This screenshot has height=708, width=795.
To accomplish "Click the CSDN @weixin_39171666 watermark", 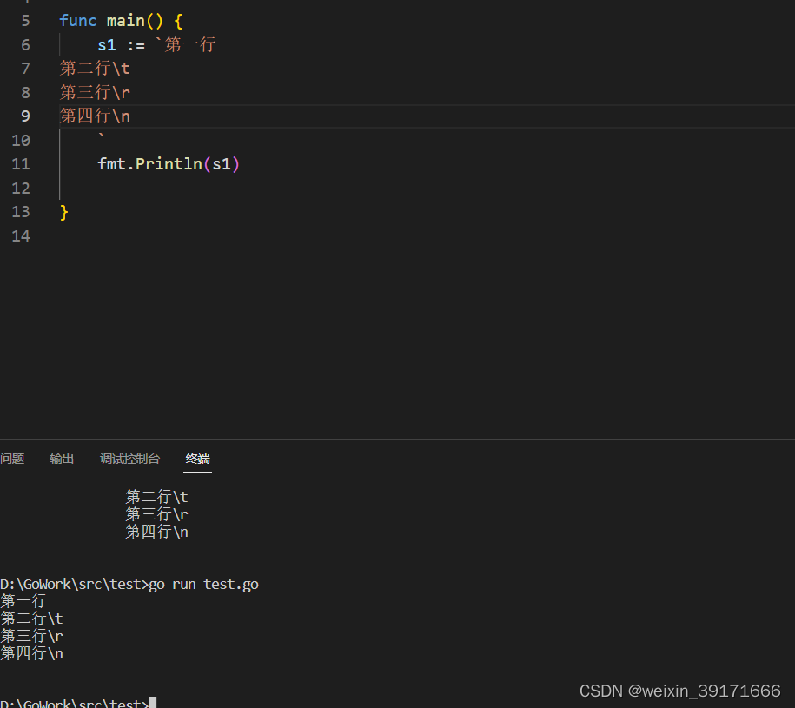I will coord(679,691).
